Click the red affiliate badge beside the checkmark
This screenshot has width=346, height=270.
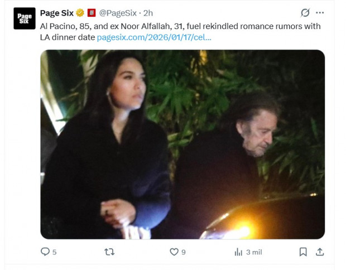pyautogui.click(x=92, y=13)
